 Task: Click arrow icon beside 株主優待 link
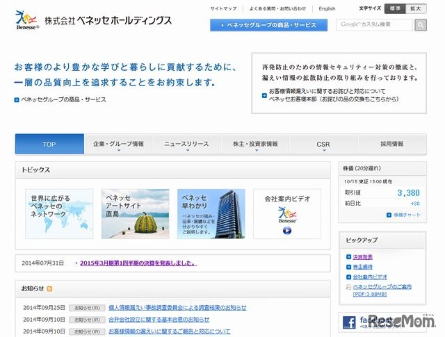tap(348, 267)
